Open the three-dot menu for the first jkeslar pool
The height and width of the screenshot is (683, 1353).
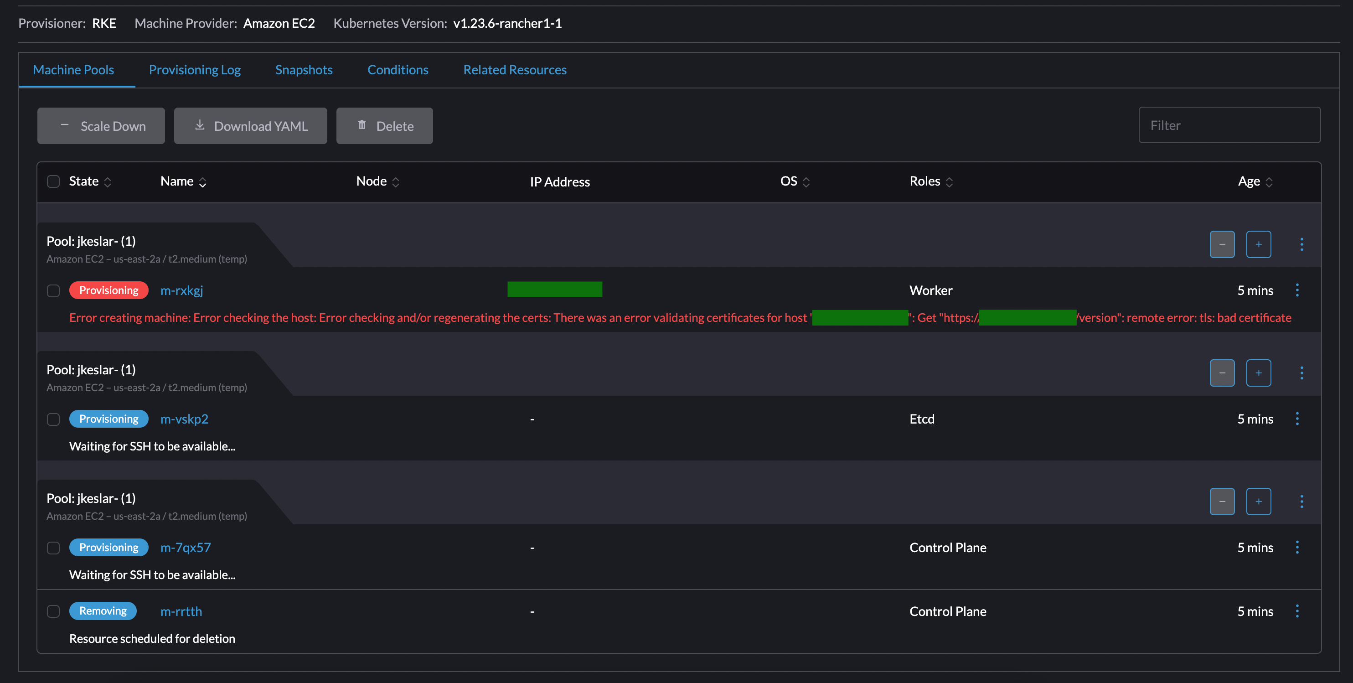[1302, 244]
